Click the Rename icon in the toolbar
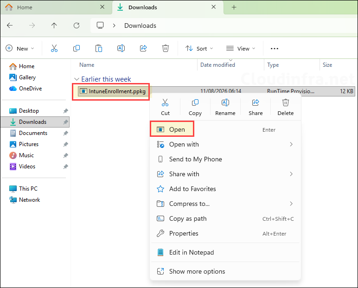The image size is (358, 288). pos(121,48)
